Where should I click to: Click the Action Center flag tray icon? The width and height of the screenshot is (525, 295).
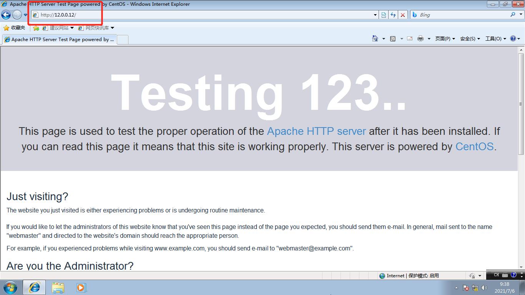click(466, 288)
